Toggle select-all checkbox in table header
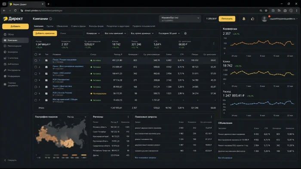This screenshot has height=169, width=301. pos(36,54)
